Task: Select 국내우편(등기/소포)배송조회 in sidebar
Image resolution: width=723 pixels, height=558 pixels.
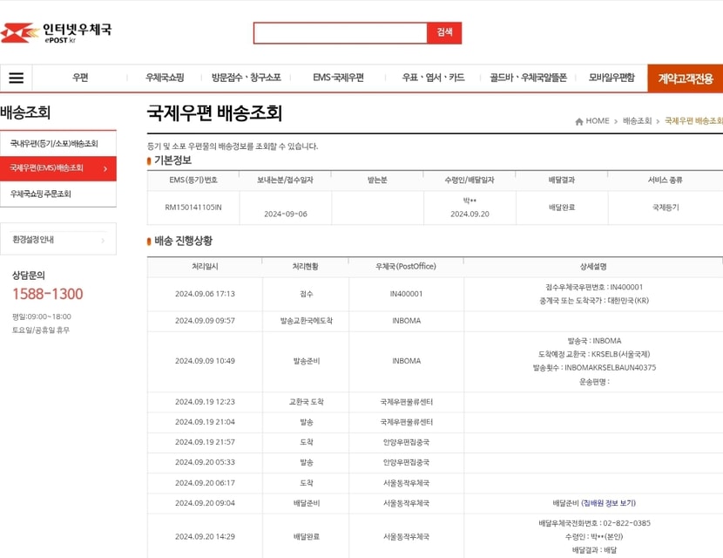Action: click(x=54, y=144)
